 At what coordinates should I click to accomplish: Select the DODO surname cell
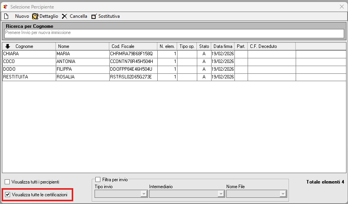click(29, 69)
